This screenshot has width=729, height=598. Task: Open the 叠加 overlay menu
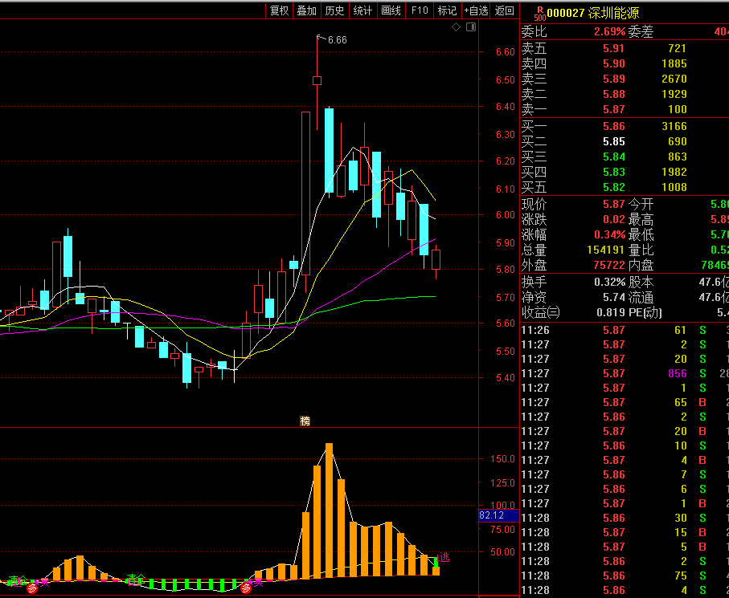click(x=307, y=10)
